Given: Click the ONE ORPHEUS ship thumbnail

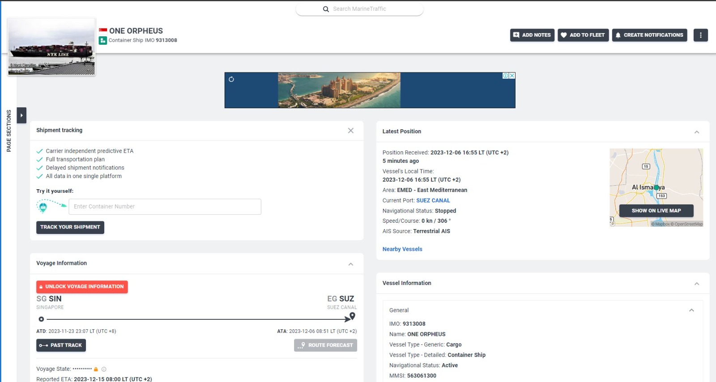Looking at the screenshot, I should click(x=51, y=47).
